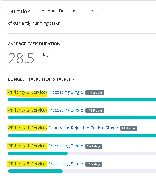Click the caret next to Longest Tasks heading
The height and width of the screenshot is (176, 156).
pyautogui.click(x=74, y=79)
